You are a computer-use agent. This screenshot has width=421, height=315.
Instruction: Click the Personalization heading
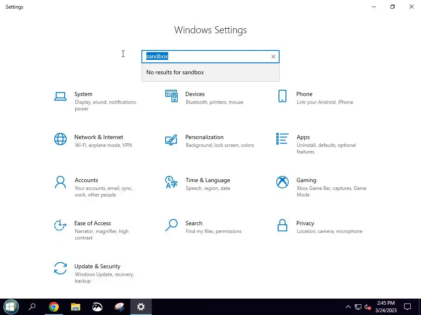coord(204,137)
